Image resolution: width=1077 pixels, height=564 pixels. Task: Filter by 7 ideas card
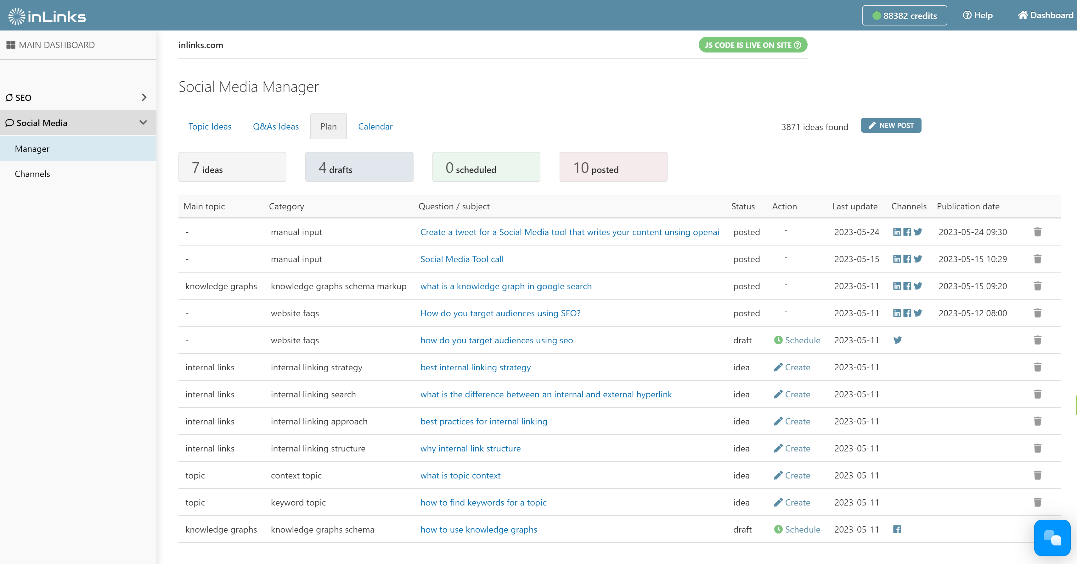tap(232, 167)
